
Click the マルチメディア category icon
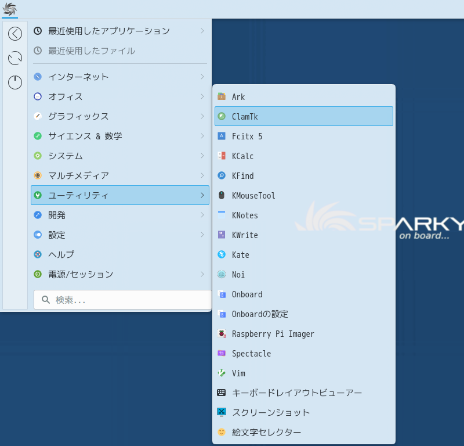click(x=38, y=175)
